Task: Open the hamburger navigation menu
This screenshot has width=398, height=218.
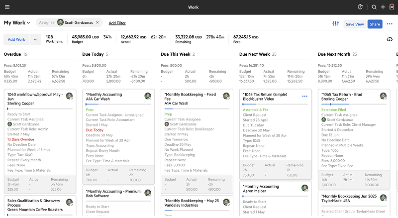Action: [x=7, y=7]
